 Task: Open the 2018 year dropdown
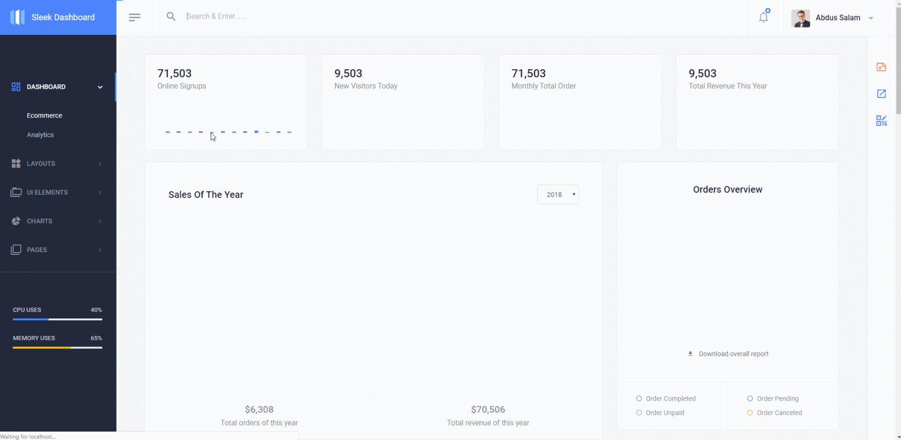coord(558,195)
